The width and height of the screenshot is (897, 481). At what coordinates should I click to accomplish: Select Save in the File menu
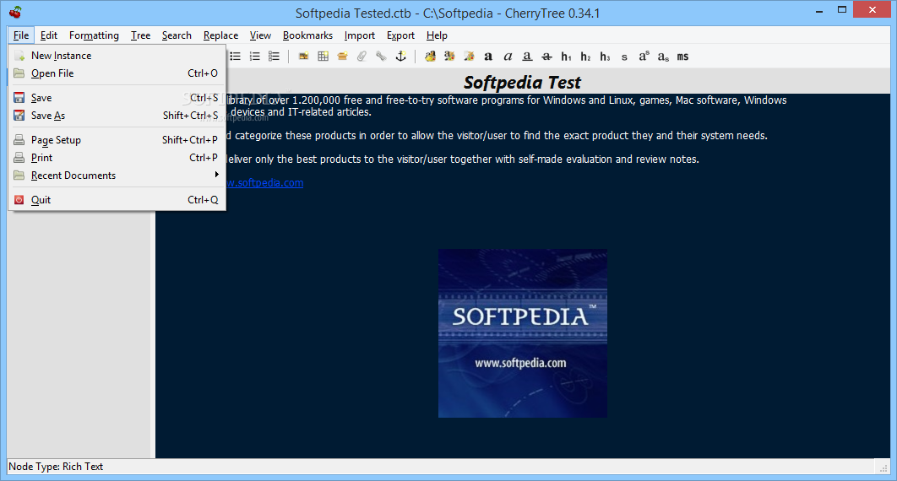[x=117, y=98]
